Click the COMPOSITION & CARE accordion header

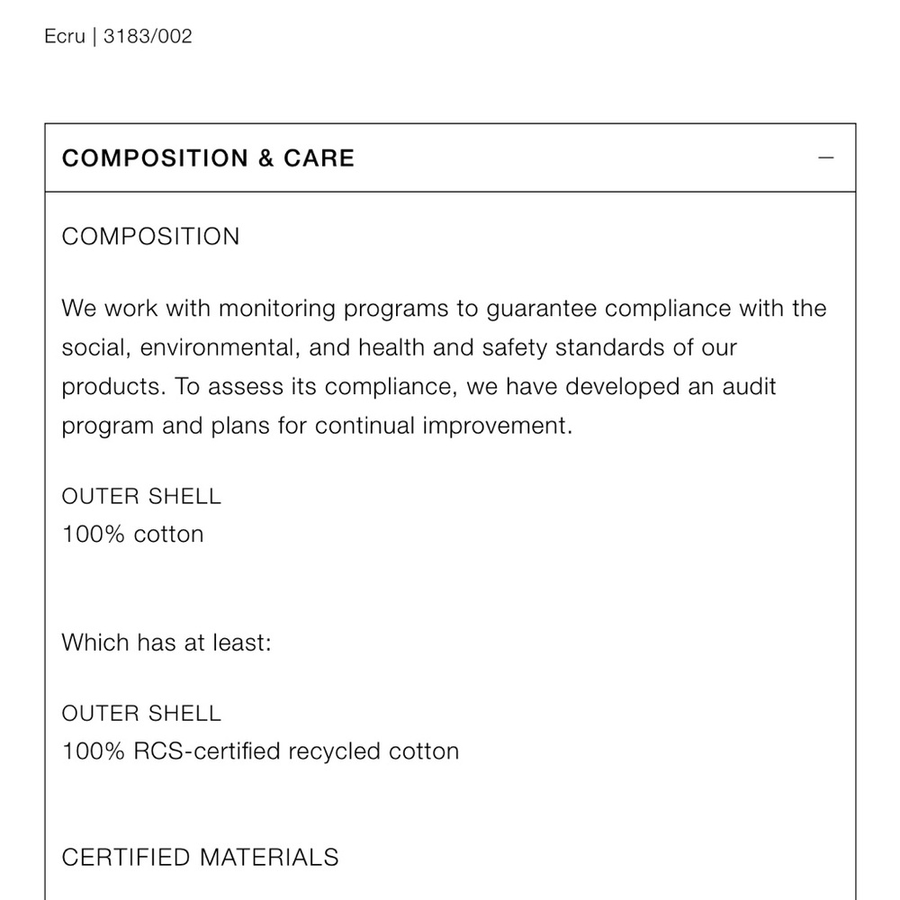pos(450,157)
